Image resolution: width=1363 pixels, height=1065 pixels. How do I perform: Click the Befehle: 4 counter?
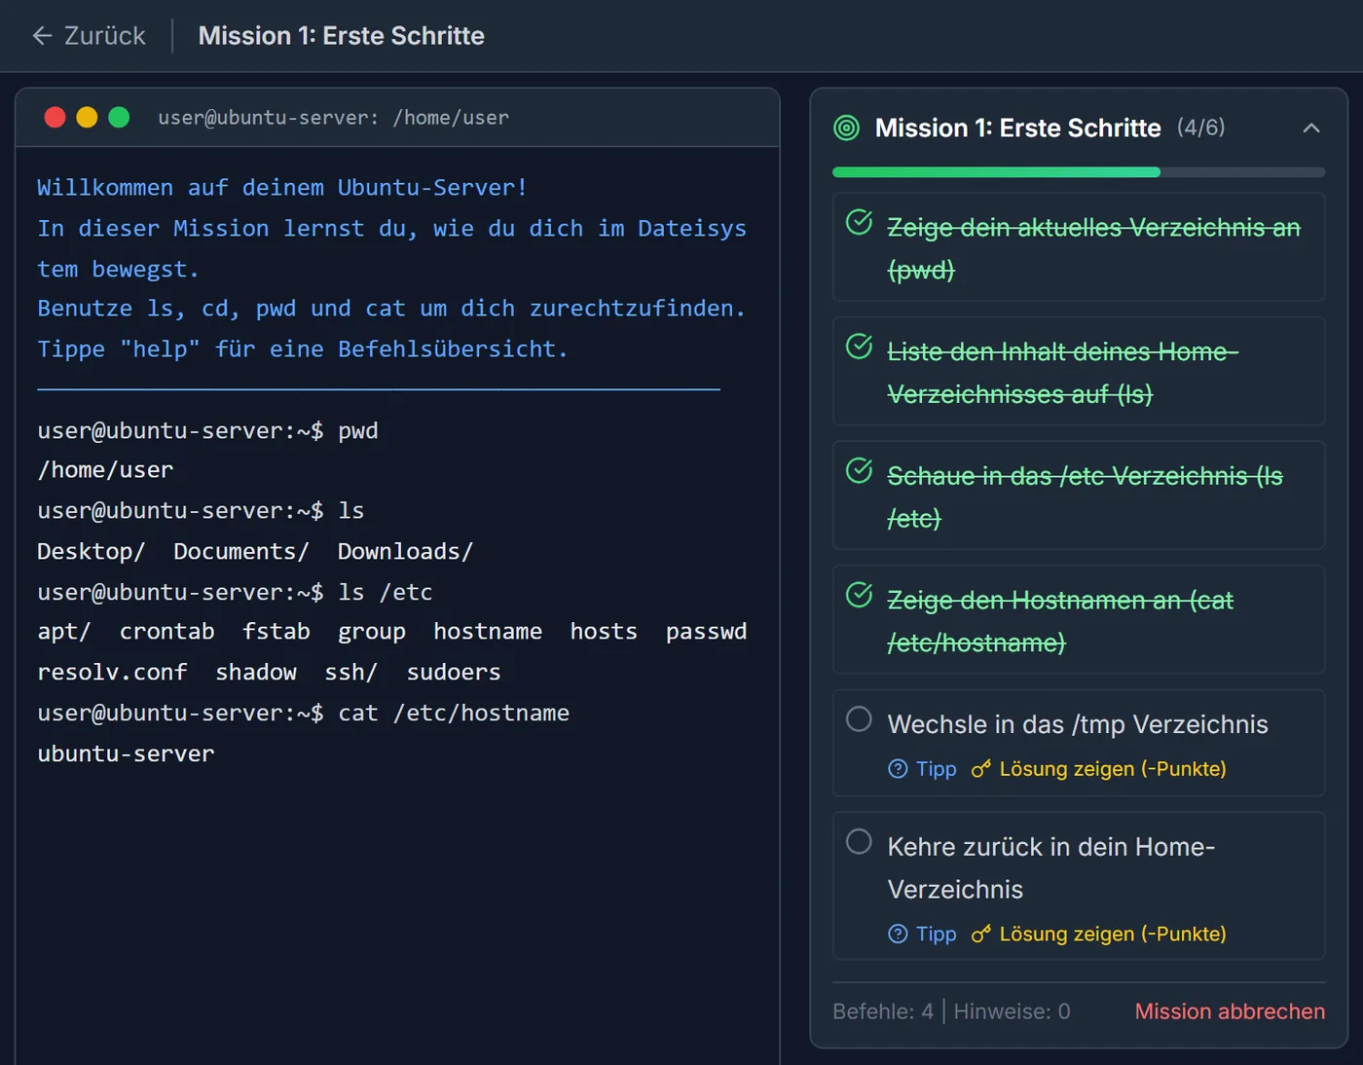pos(883,1011)
